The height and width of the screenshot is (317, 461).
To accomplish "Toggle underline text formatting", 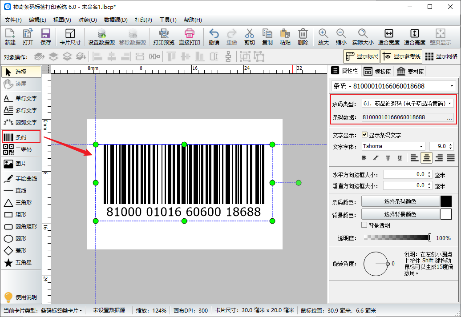I will point(400,158).
